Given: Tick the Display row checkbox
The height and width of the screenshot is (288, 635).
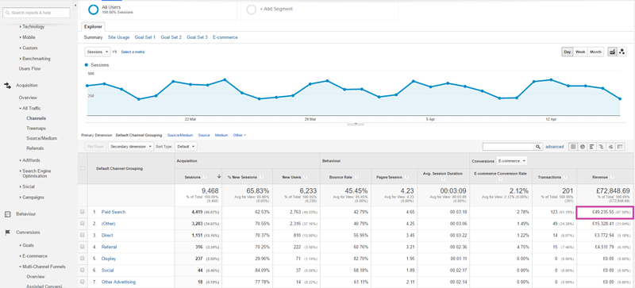Looking at the screenshot, I should tap(83, 258).
